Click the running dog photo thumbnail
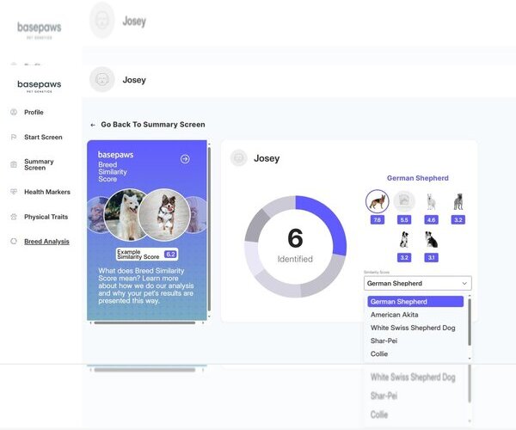Image resolution: width=516 pixels, height=430 pixels. [164, 215]
